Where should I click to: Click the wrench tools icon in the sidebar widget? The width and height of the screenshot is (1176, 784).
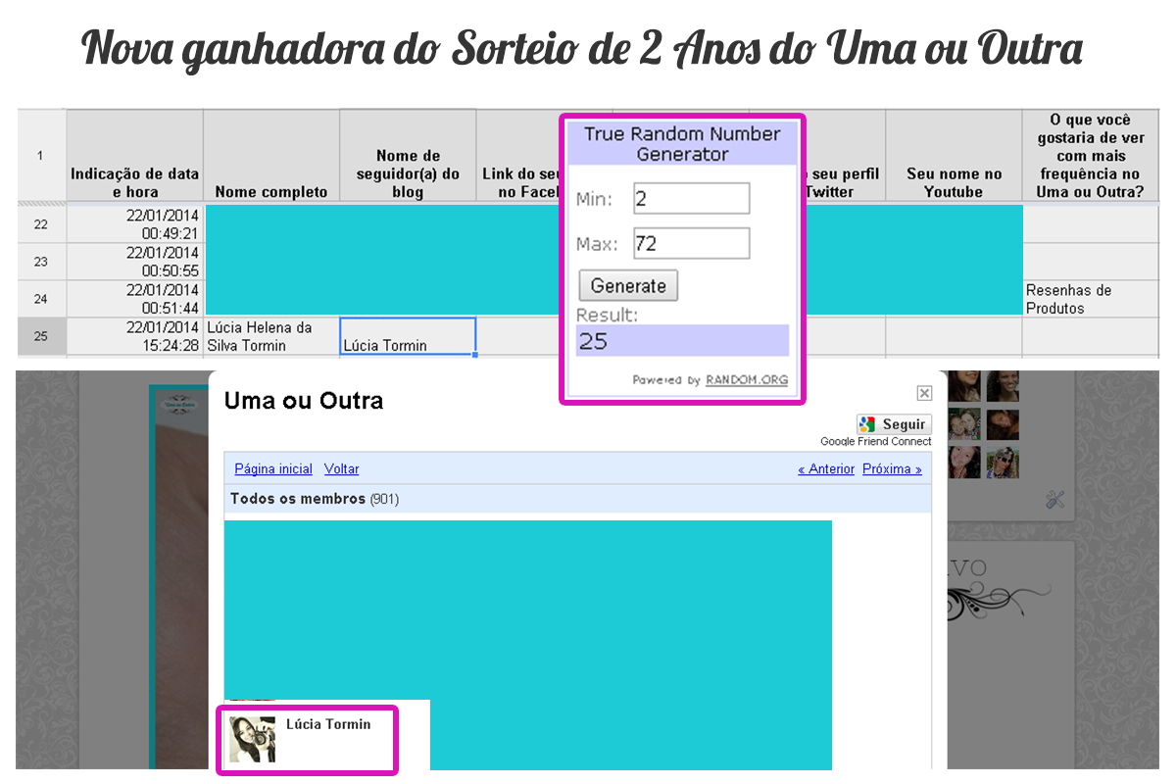(x=1054, y=499)
